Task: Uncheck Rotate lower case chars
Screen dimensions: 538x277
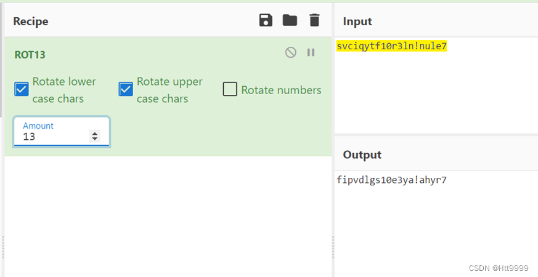Action: (22, 89)
